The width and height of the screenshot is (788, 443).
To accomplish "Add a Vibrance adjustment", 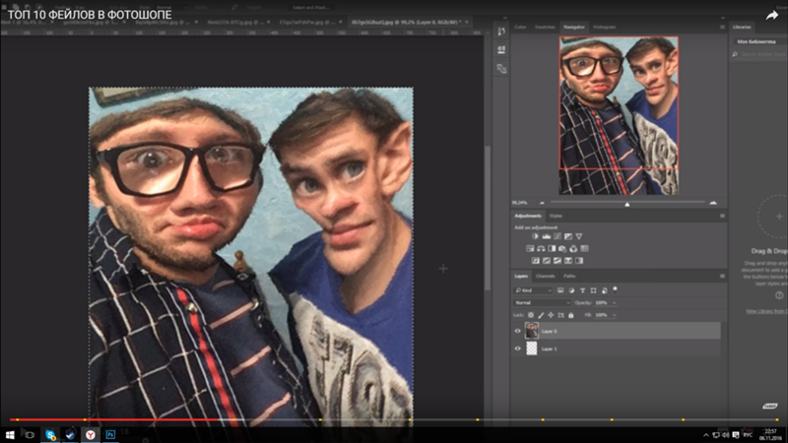I will [579, 236].
